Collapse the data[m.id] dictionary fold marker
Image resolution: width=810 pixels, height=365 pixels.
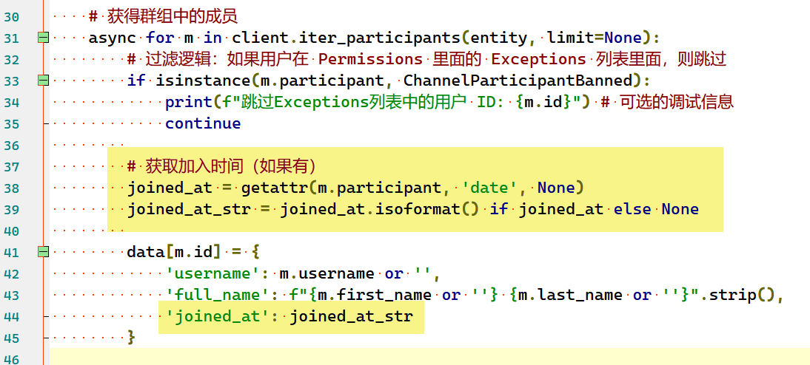[43, 252]
